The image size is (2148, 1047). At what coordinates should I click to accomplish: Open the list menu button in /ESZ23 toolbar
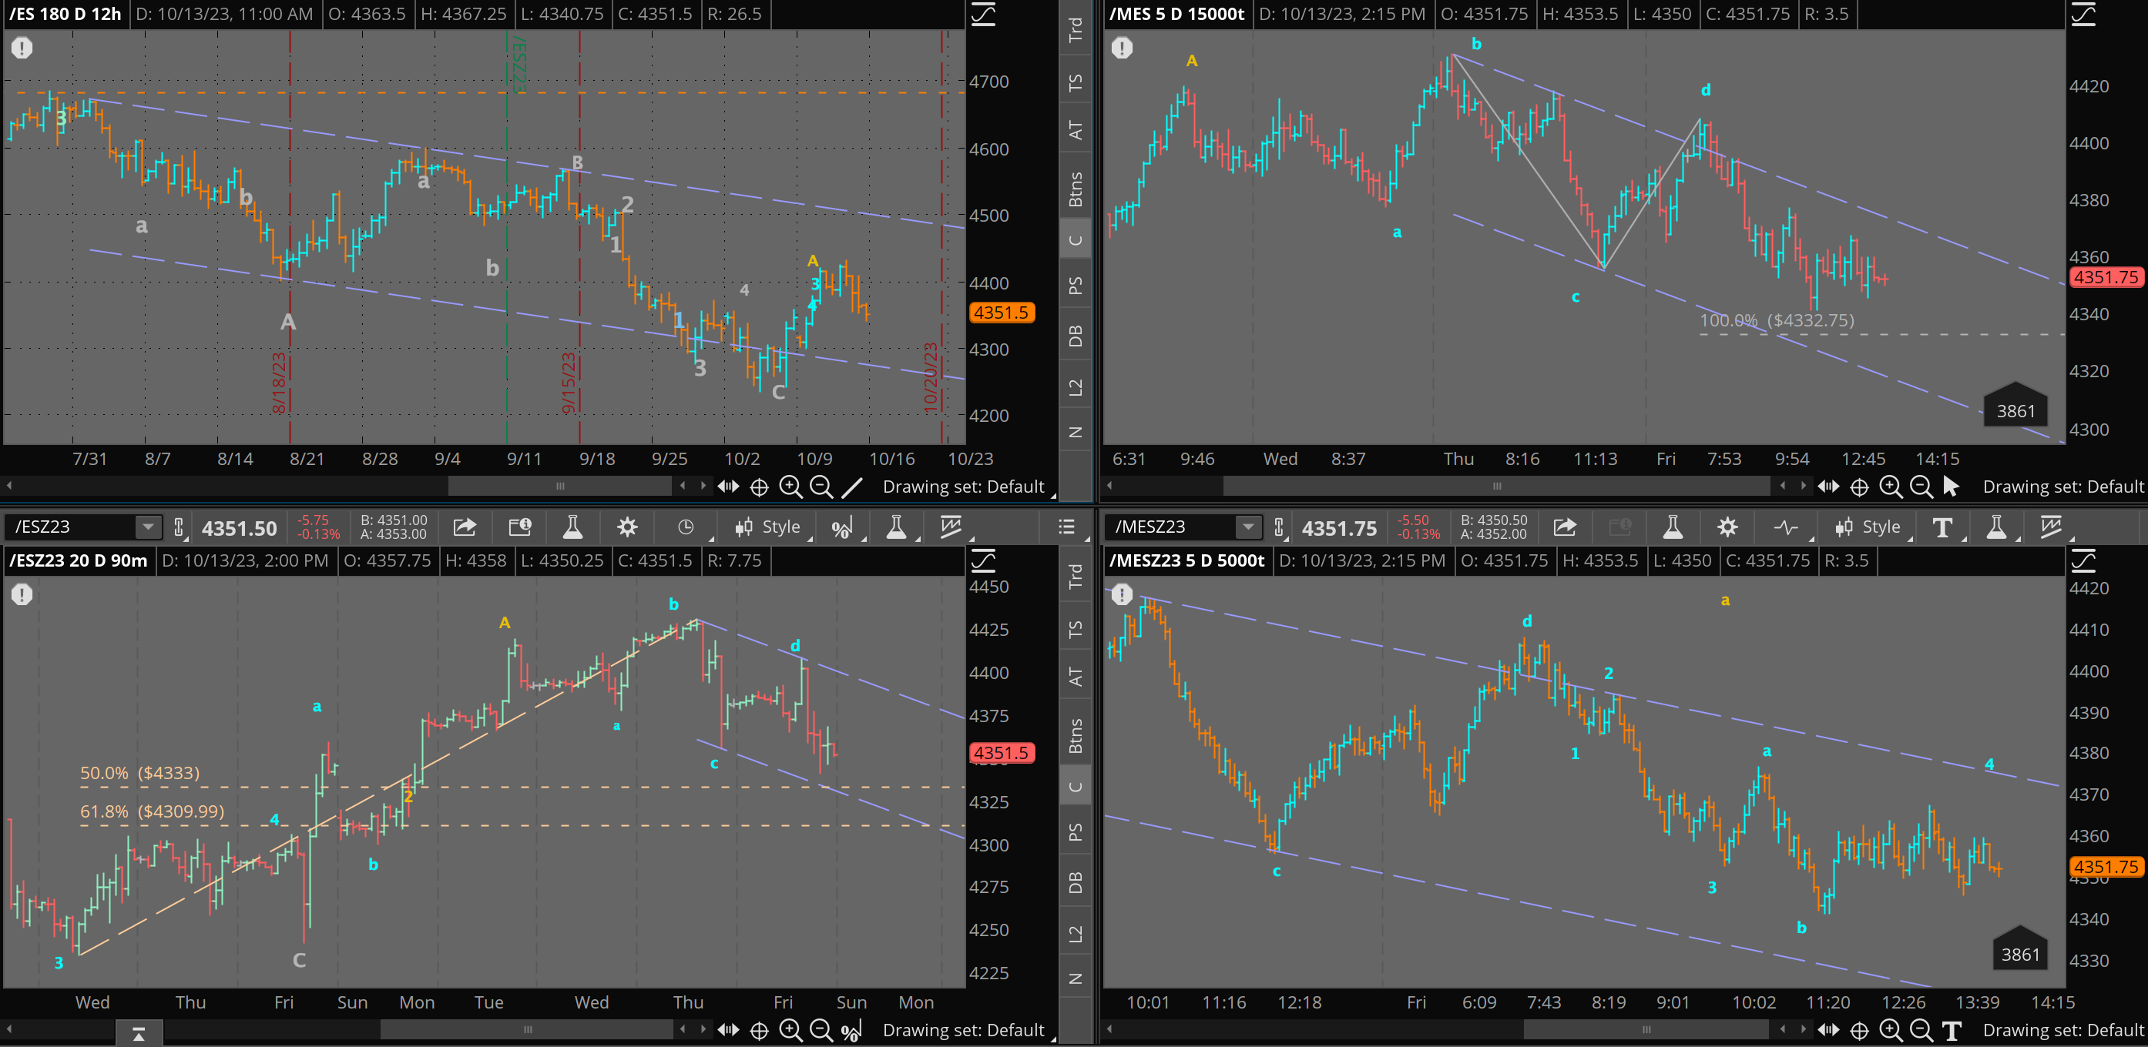(1066, 527)
